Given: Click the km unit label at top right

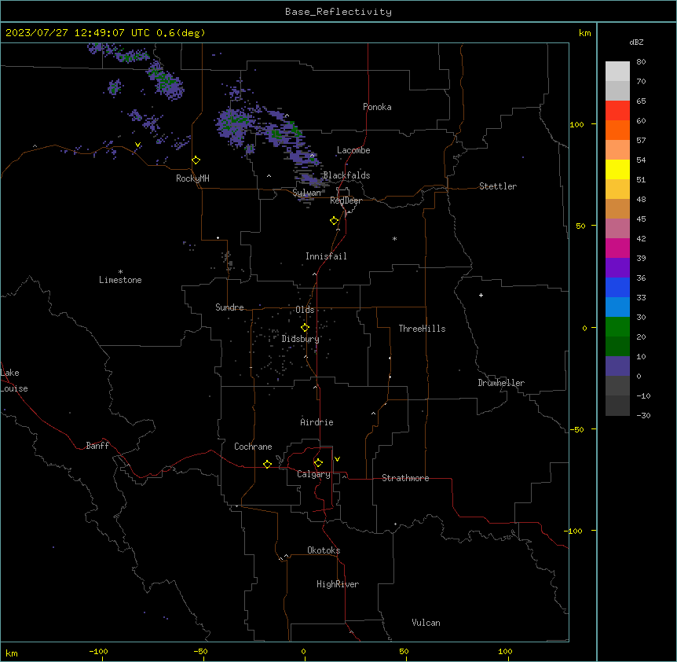Looking at the screenshot, I should click(584, 33).
